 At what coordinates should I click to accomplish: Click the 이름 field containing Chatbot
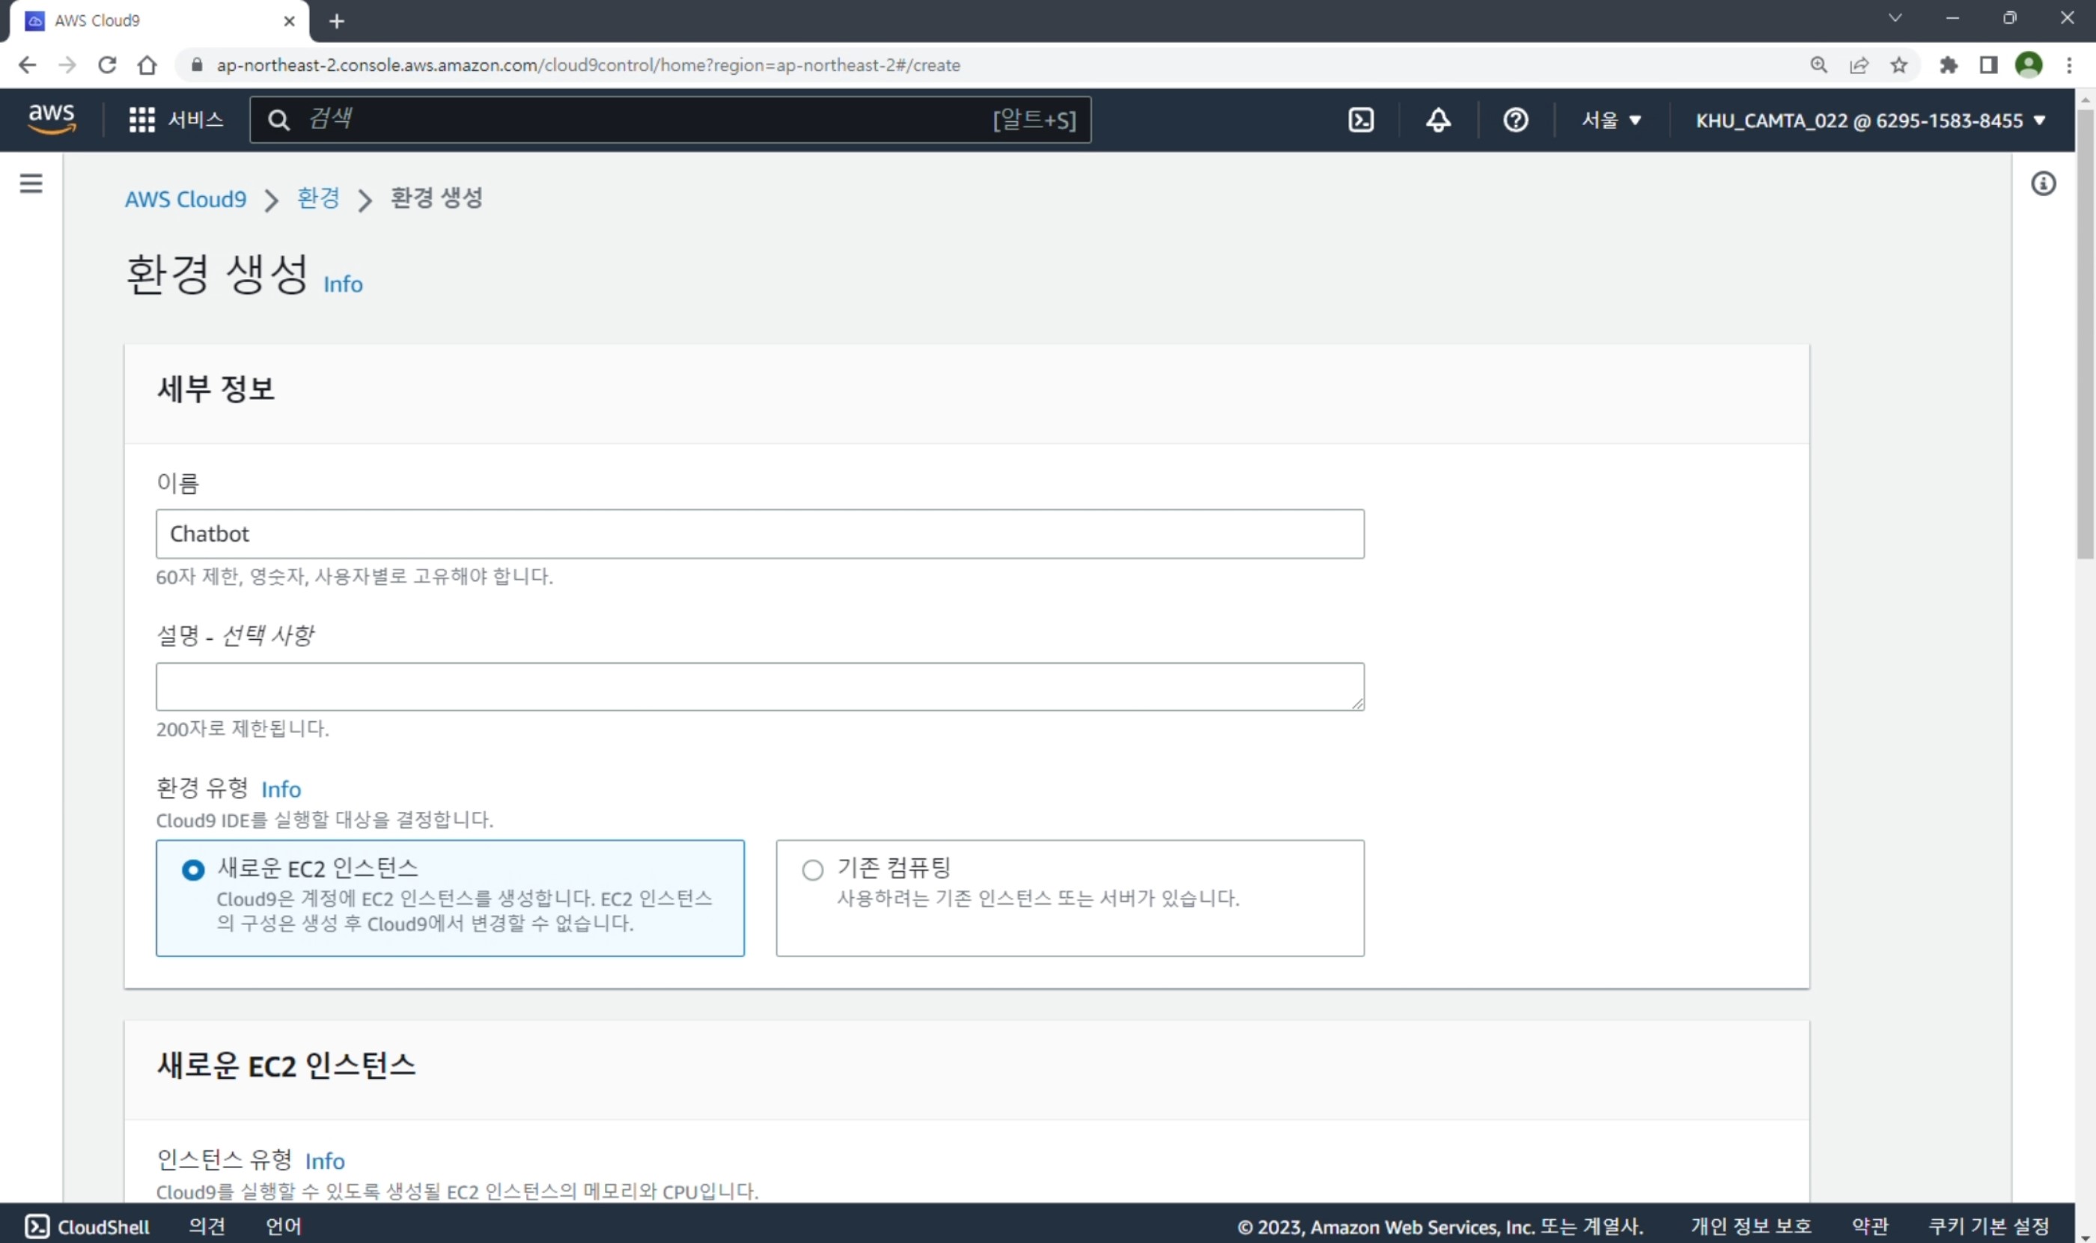760,534
